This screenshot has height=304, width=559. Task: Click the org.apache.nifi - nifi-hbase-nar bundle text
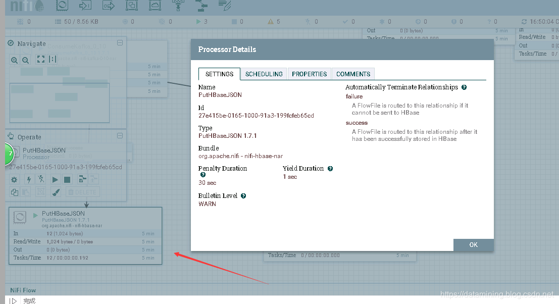point(241,156)
